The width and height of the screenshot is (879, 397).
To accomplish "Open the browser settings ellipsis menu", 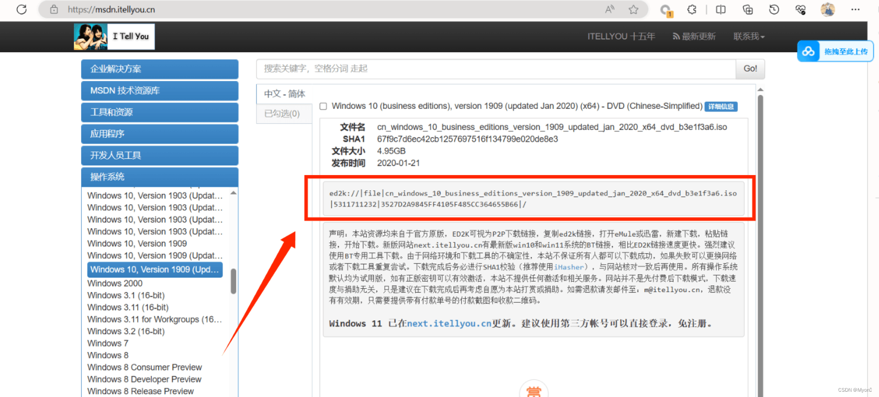I will click(x=855, y=10).
